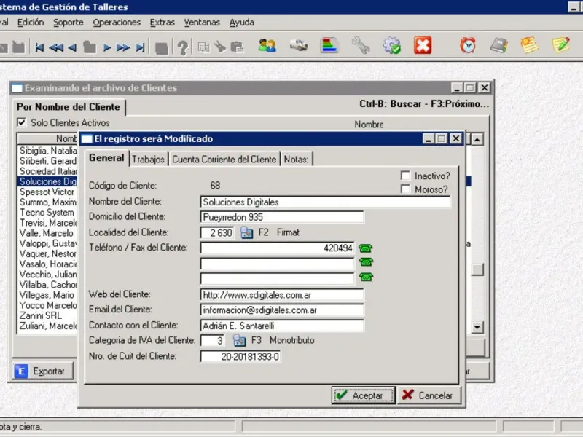Viewport: 583px width, 437px height.
Task: Click the folder icon in navigation toolbar
Action: pyautogui.click(x=89, y=47)
